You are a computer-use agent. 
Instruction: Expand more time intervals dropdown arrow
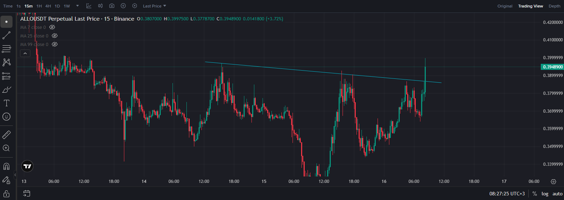tap(78, 6)
